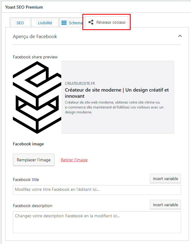Viewport: 191px width, 244px height.
Task: Focus the Facebook title input field
Action: tap(97, 190)
